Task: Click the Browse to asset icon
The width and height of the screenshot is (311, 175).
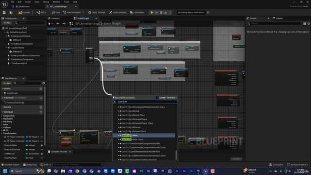Action: point(11,13)
